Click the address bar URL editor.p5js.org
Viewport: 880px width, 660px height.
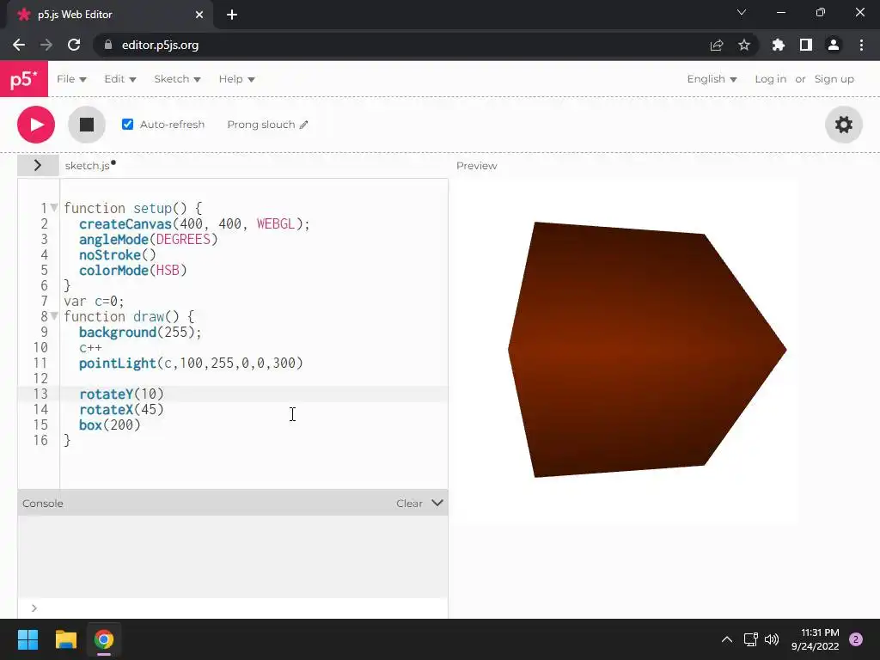(160, 45)
